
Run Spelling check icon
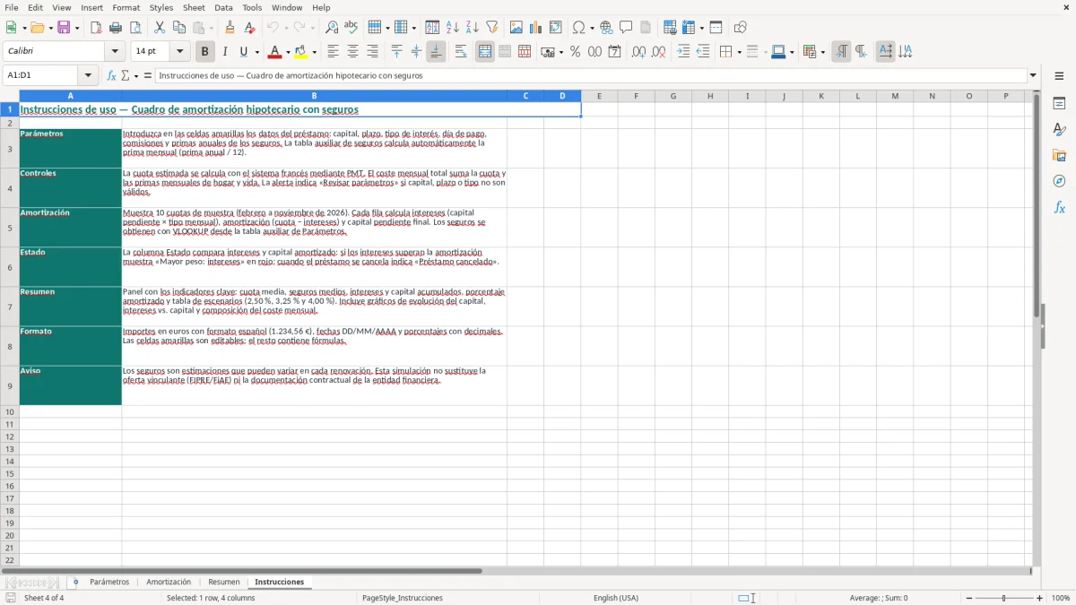tap(351, 28)
